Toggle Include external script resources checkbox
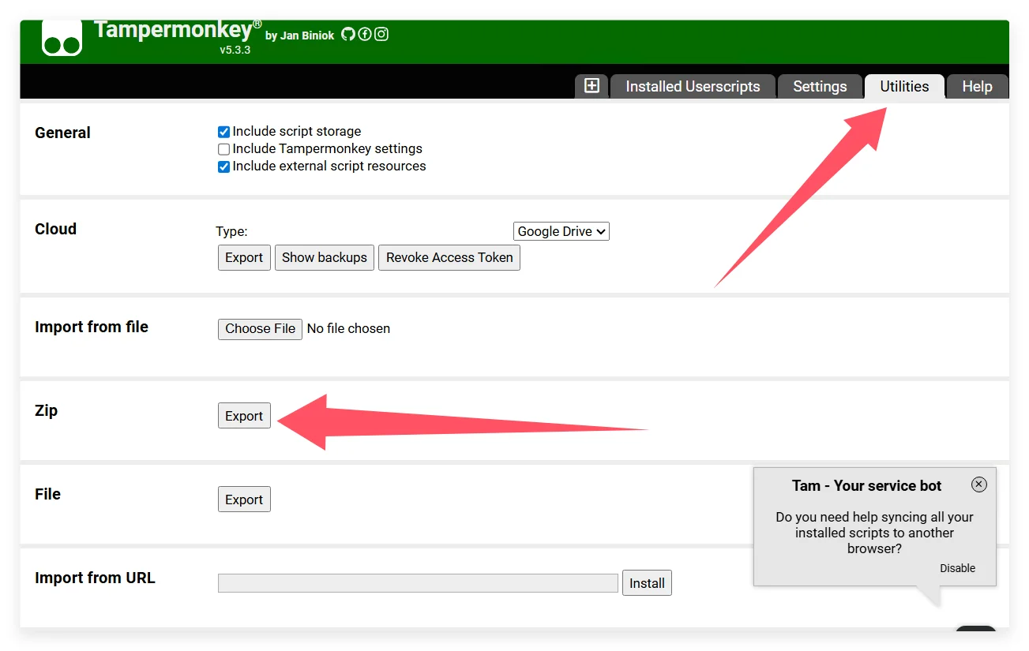The image size is (1029, 651). [x=223, y=166]
